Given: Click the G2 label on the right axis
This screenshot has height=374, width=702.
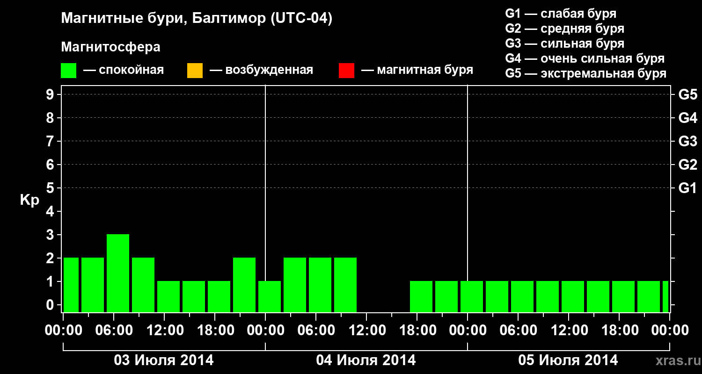Looking at the screenshot, I should 687,165.
